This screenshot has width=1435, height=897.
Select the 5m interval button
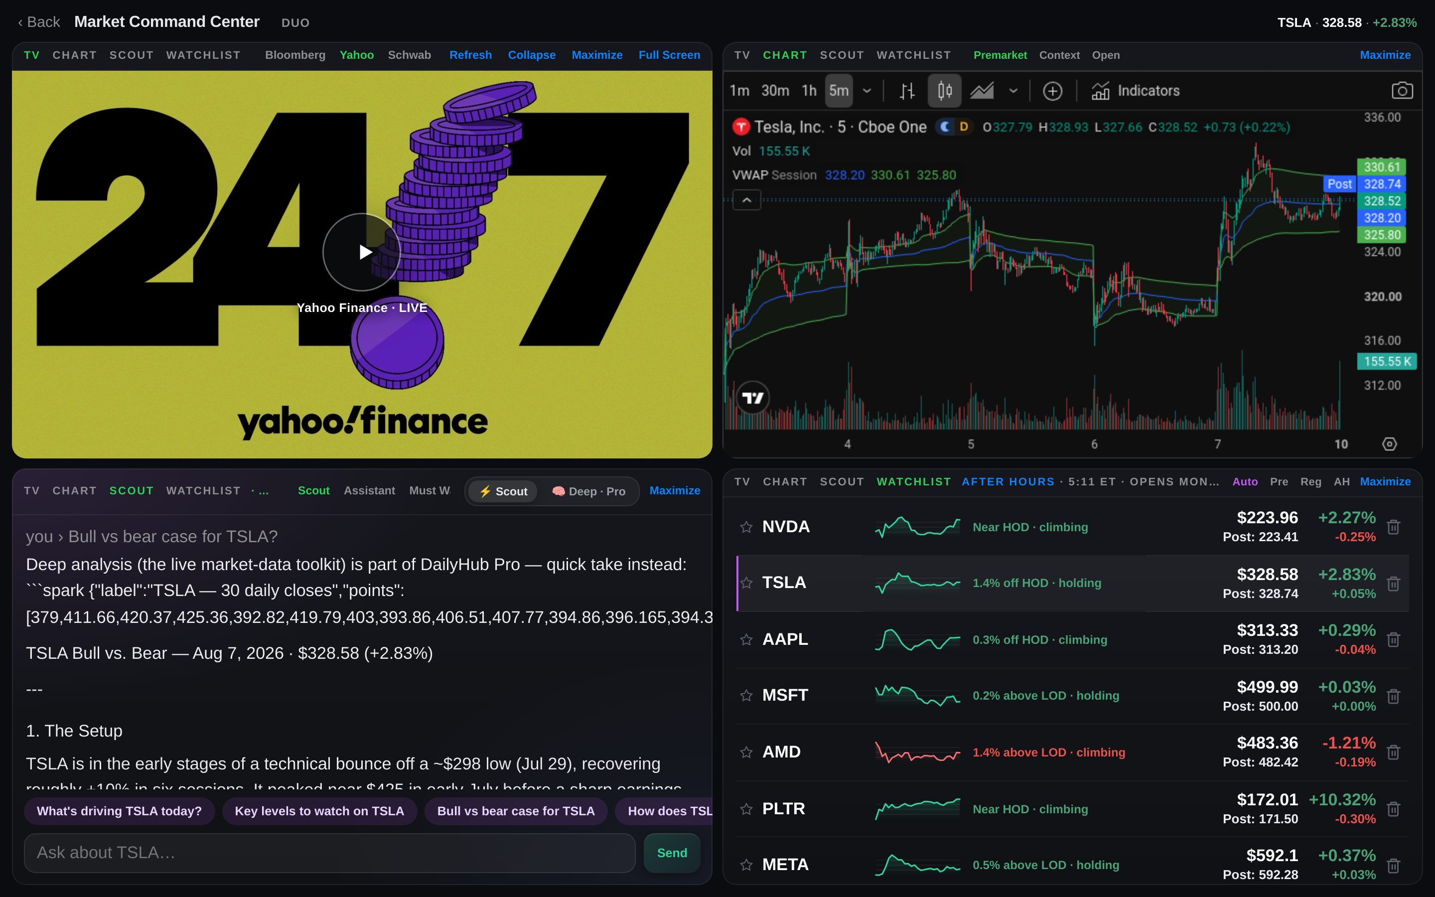click(x=839, y=91)
